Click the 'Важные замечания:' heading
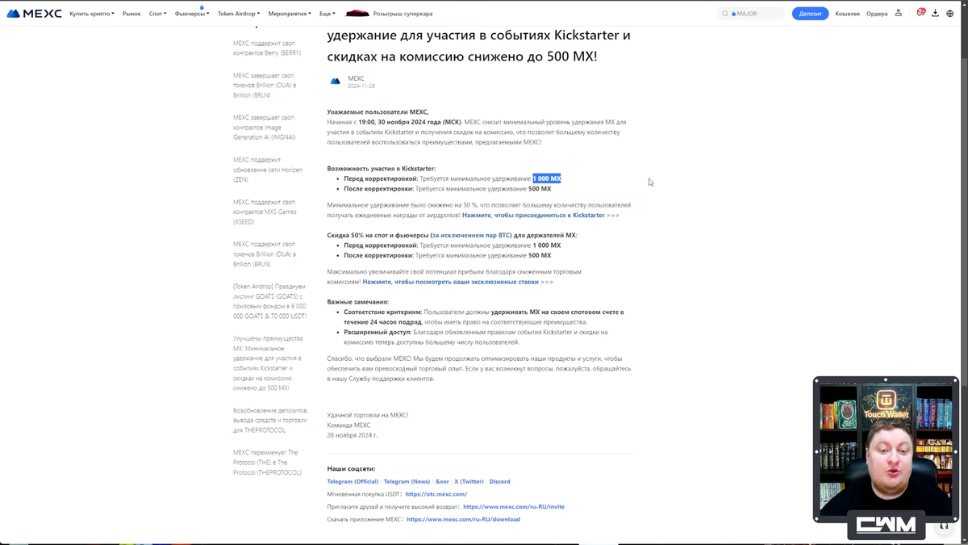 358,302
